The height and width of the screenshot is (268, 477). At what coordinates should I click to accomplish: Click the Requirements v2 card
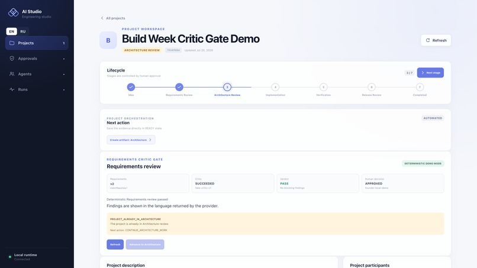[x=148, y=183]
